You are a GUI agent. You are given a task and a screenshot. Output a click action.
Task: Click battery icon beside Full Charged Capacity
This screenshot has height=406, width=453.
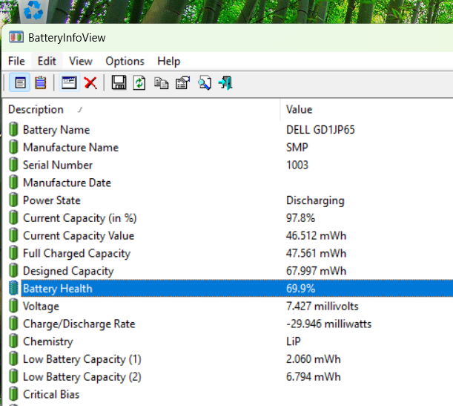13,253
